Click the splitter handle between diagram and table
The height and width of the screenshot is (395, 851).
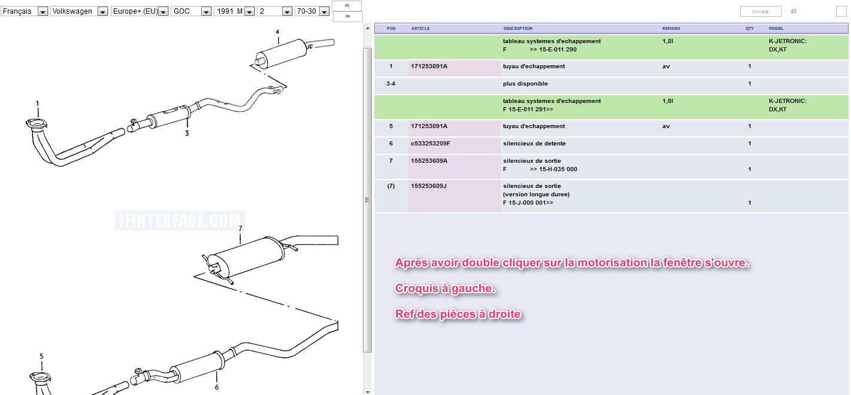pos(367,200)
